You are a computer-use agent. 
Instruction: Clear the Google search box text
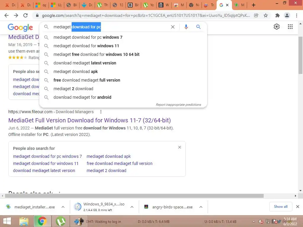click(173, 27)
